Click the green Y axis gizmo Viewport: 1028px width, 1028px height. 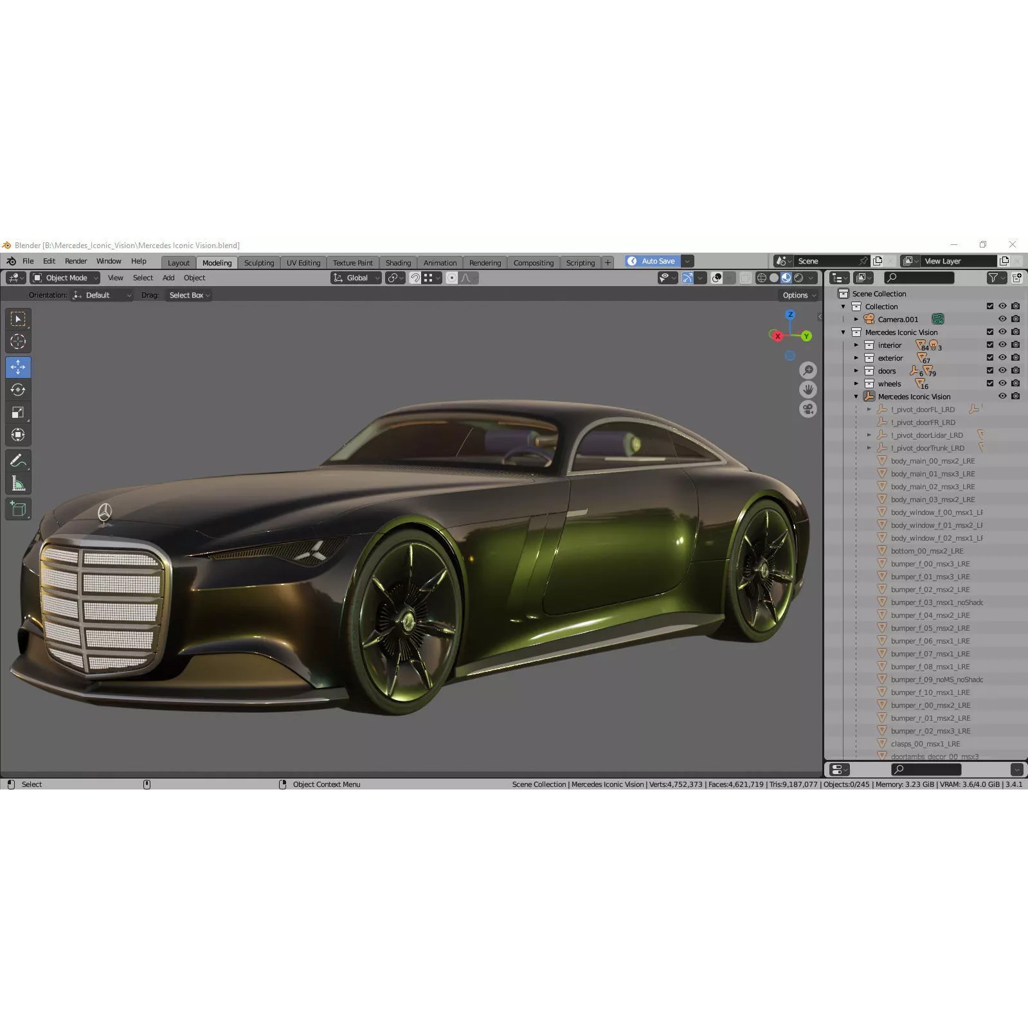click(806, 336)
